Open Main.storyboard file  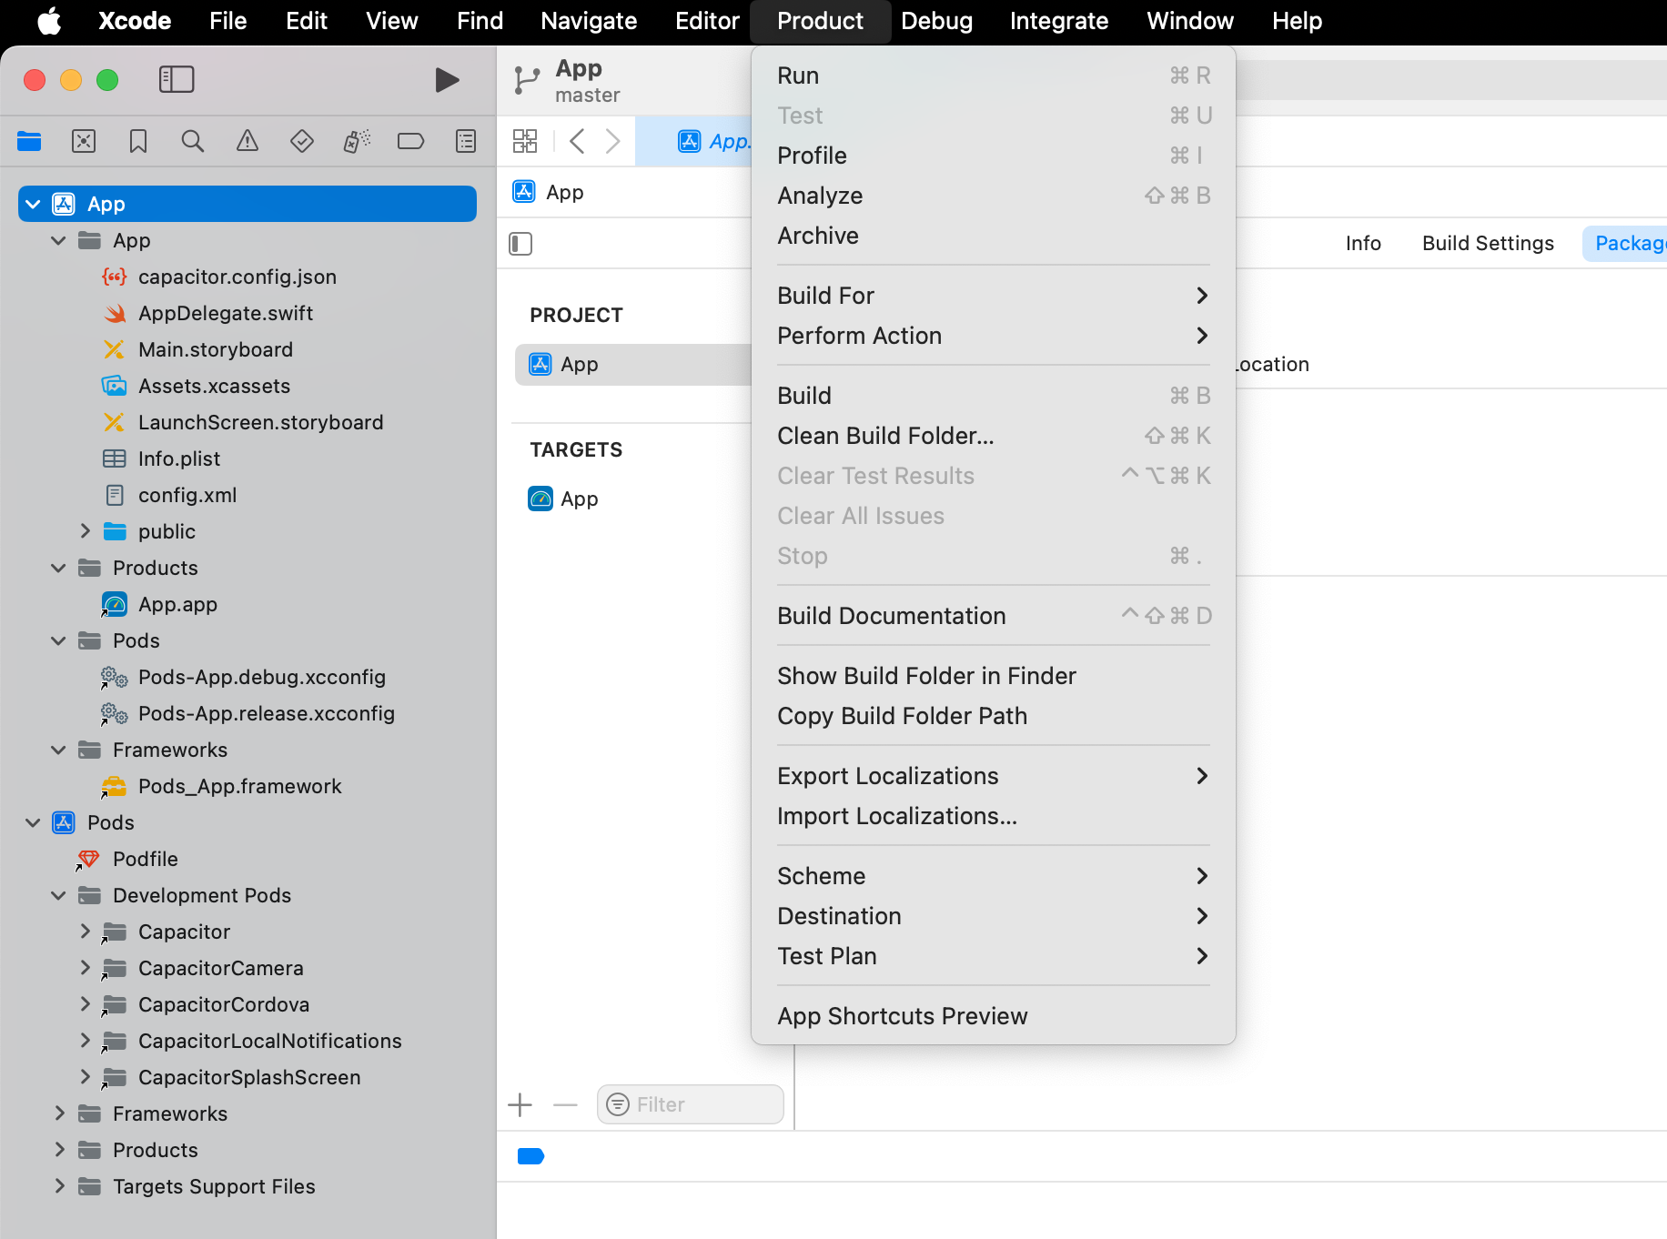click(x=216, y=349)
